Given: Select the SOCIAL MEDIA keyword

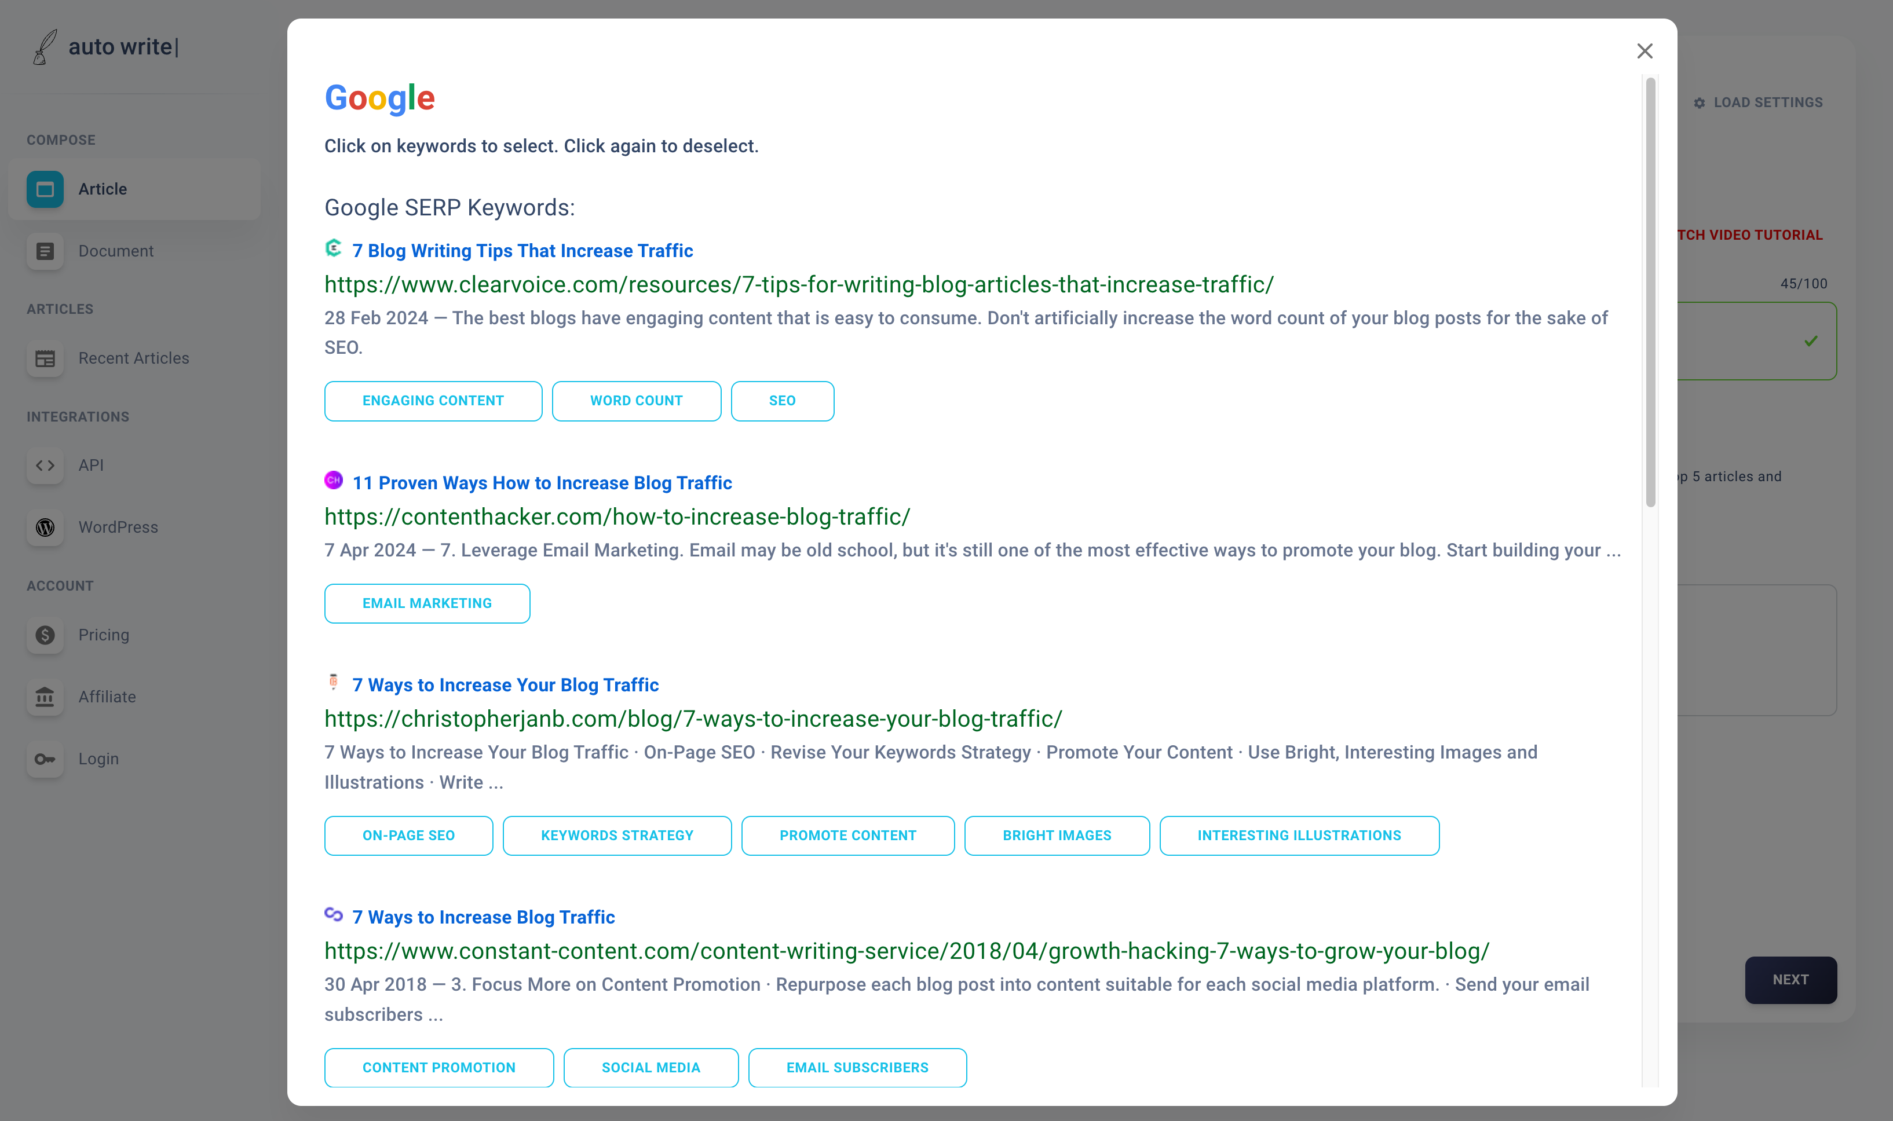Looking at the screenshot, I should [x=651, y=1067].
